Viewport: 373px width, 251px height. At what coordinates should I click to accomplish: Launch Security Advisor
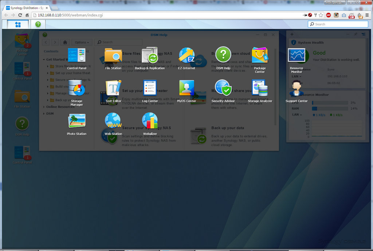click(223, 91)
